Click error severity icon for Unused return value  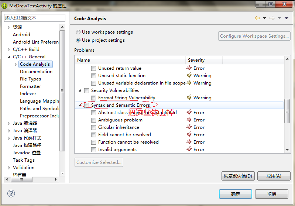click(x=189, y=68)
